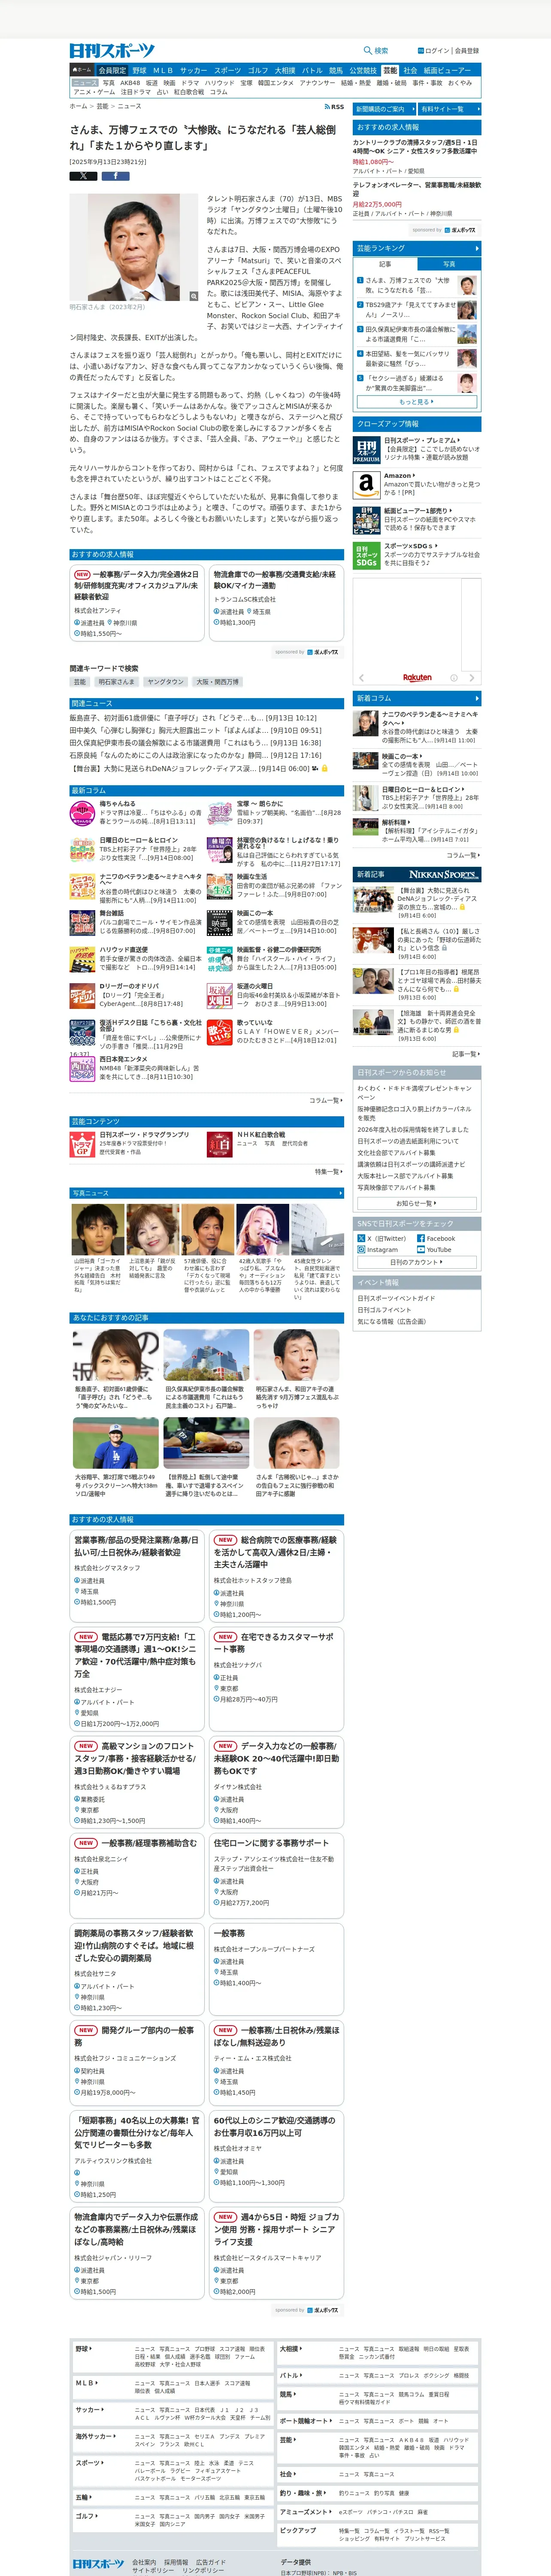551x2576 pixels.
Task: Click the Amazon logo icon
Action: click(x=366, y=485)
